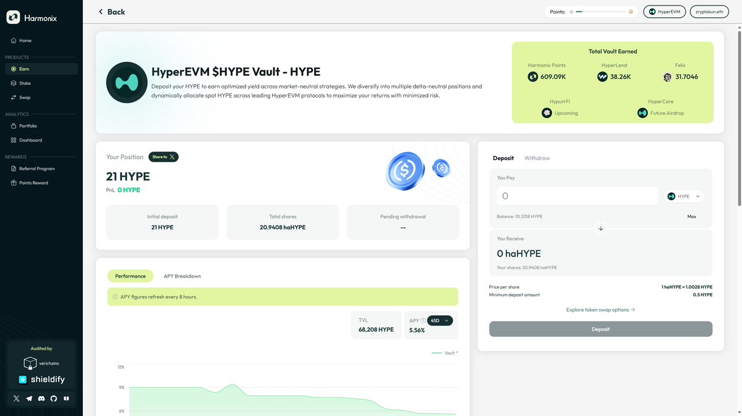The width and height of the screenshot is (742, 416).
Task: Open the HYPE token dropdown
Action: pyautogui.click(x=684, y=196)
